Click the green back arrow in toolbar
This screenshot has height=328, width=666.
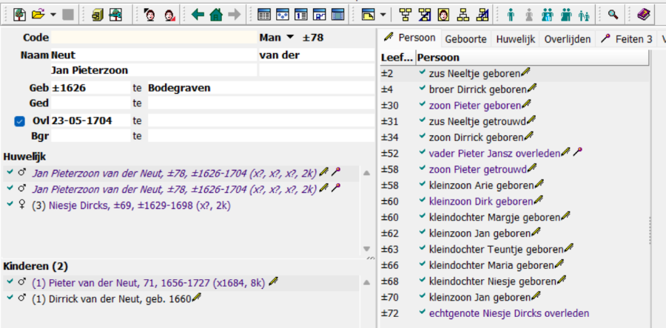click(x=198, y=14)
